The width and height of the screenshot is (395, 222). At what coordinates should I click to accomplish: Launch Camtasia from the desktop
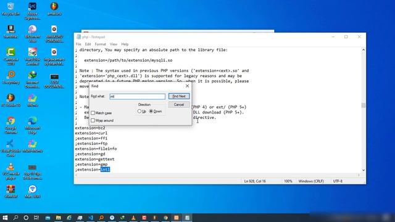coord(10,57)
